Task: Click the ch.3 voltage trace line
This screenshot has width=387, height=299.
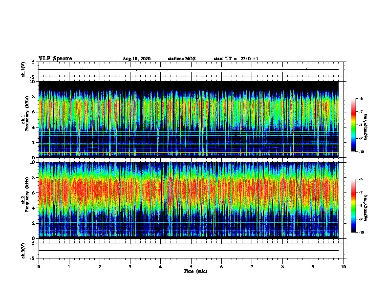Action: [x=189, y=251]
